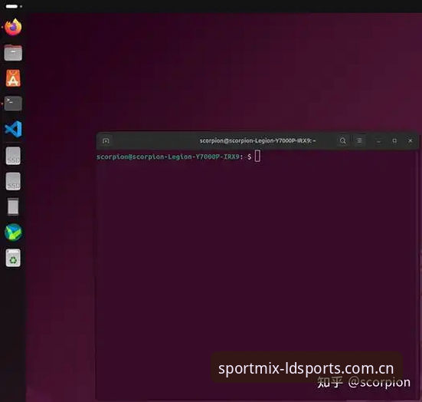422x402 pixels.
Task: Close the terminal window
Action: pos(411,140)
